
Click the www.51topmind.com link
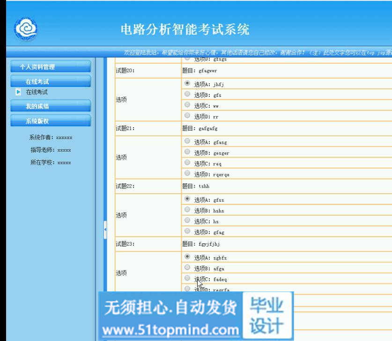point(170,330)
